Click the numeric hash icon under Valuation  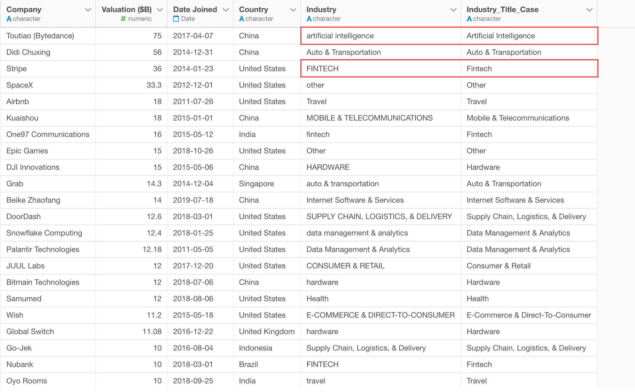tap(123, 19)
